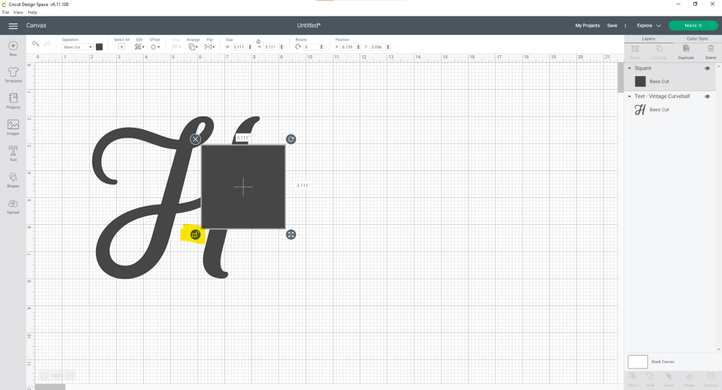Click the Make It button
Screen dimensions: 722x390
(693, 26)
